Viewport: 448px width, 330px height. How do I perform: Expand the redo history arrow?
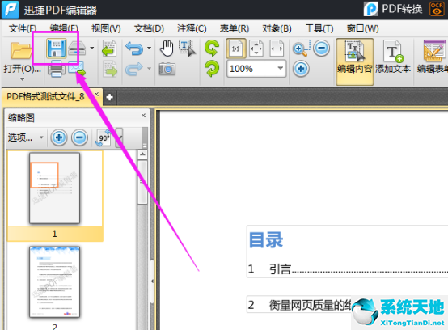pos(149,69)
